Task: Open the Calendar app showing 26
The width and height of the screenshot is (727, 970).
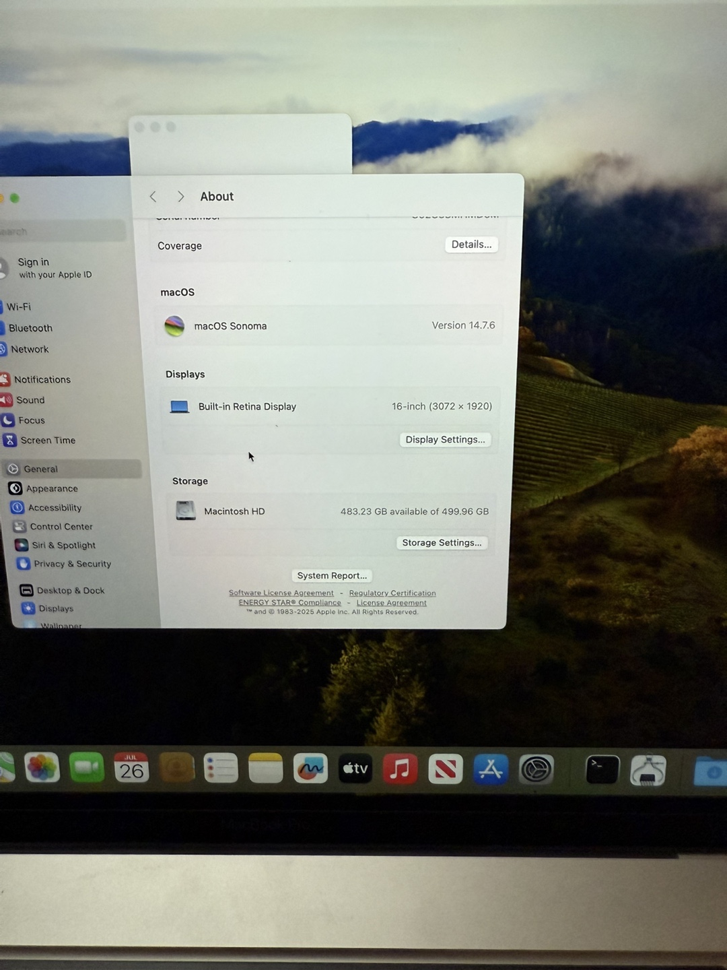Action: (131, 768)
